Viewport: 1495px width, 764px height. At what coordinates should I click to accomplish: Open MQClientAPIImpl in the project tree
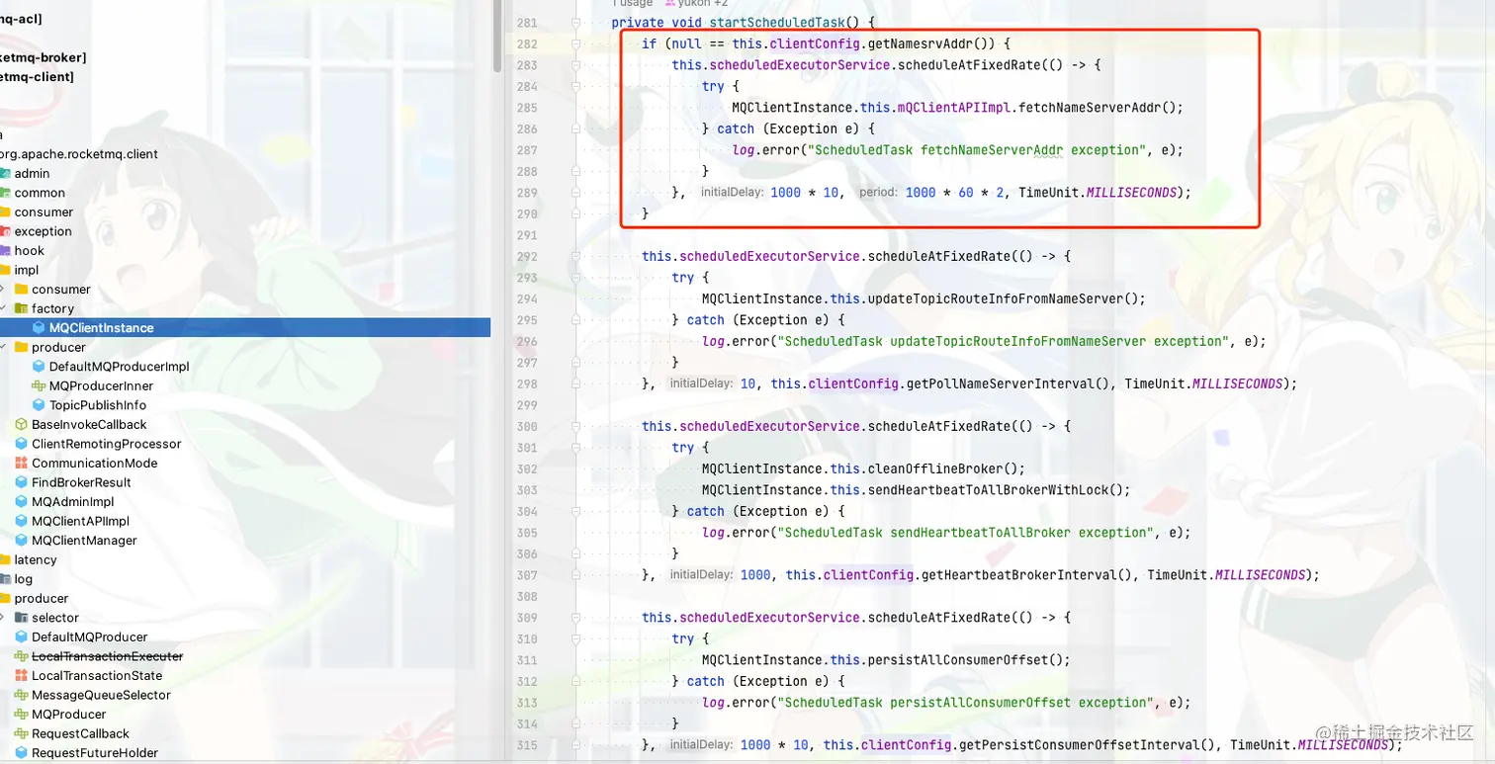[x=80, y=521]
